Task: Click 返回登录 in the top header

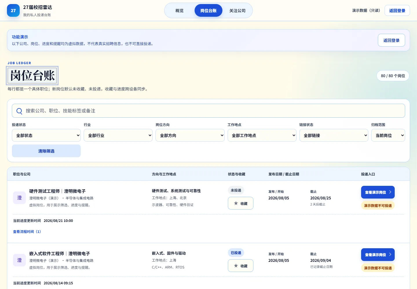Action: 397,10
